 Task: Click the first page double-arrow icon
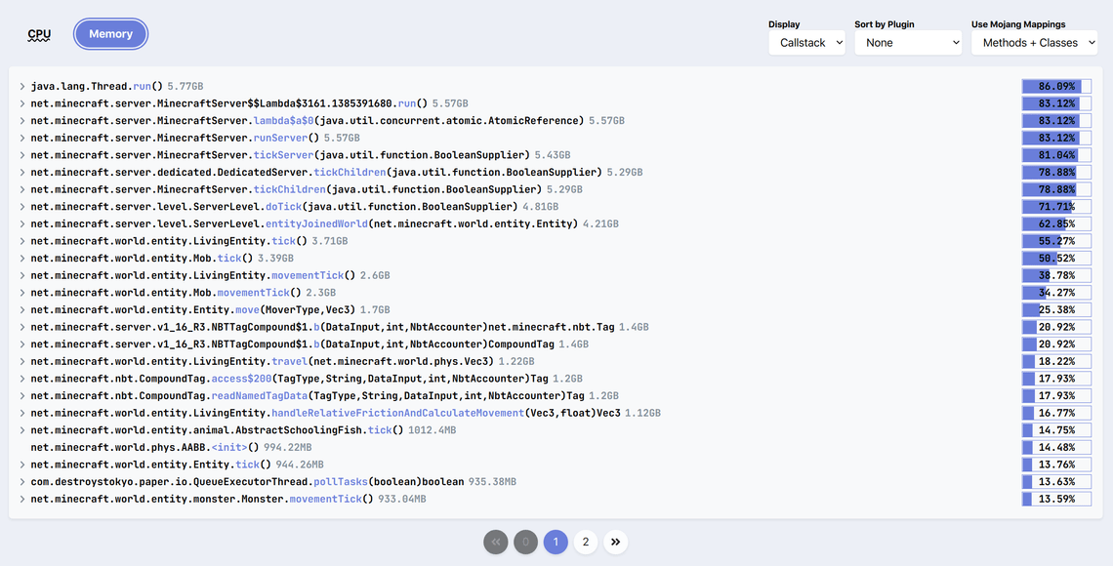click(496, 542)
